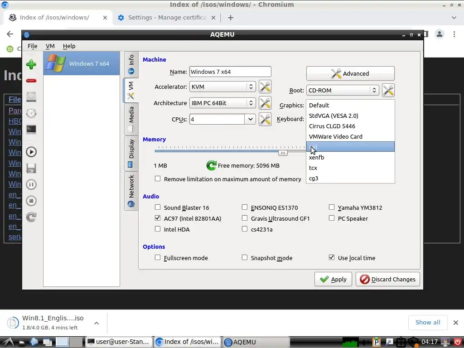Uncheck Use local time option
The height and width of the screenshot is (348, 464).
(x=332, y=257)
